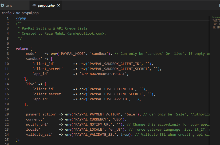The height and width of the screenshot is (145, 220).
Task: Click line number 12 in gutter
Action: (7, 74)
